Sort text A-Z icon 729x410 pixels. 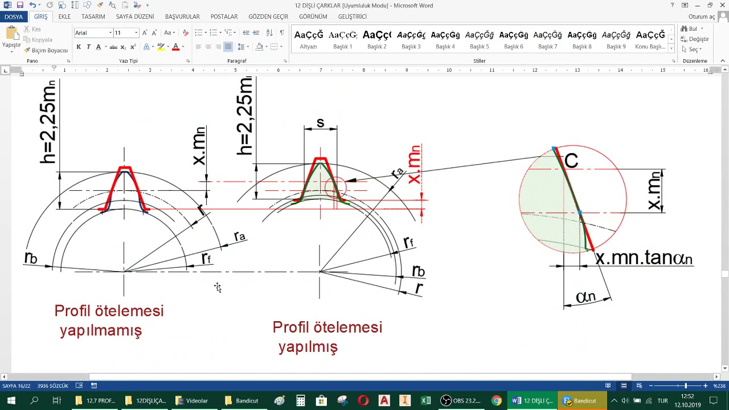click(269, 33)
